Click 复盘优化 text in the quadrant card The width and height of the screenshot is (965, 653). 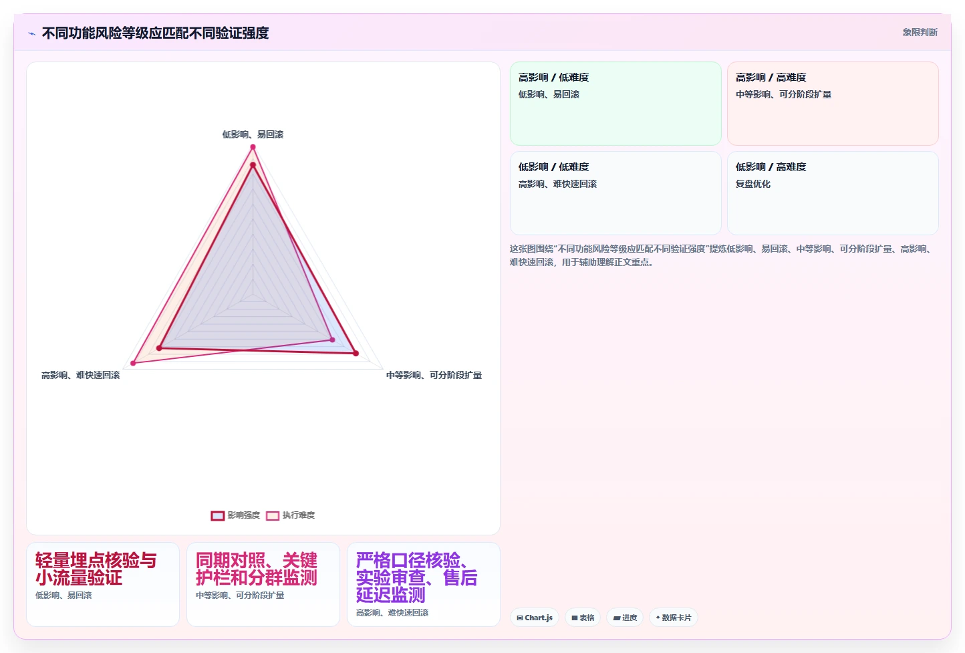tap(753, 184)
